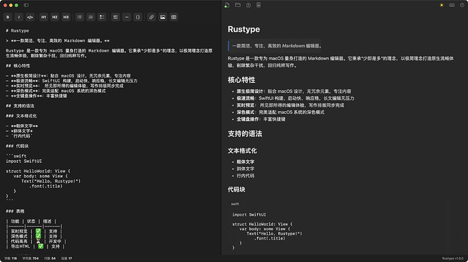Click 'struct HelloWorld: View {' in the editor
The width and height of the screenshot is (468, 262).
click(x=38, y=171)
